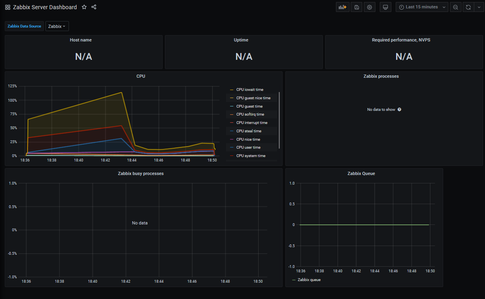Toggle Zabbix queue legend series
This screenshot has width=485, height=299.
[309, 280]
